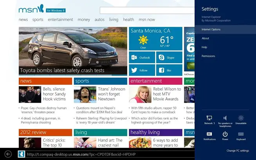This screenshot has height=160, width=256.
Task: Open money in top navigation
Action: [x=84, y=20]
